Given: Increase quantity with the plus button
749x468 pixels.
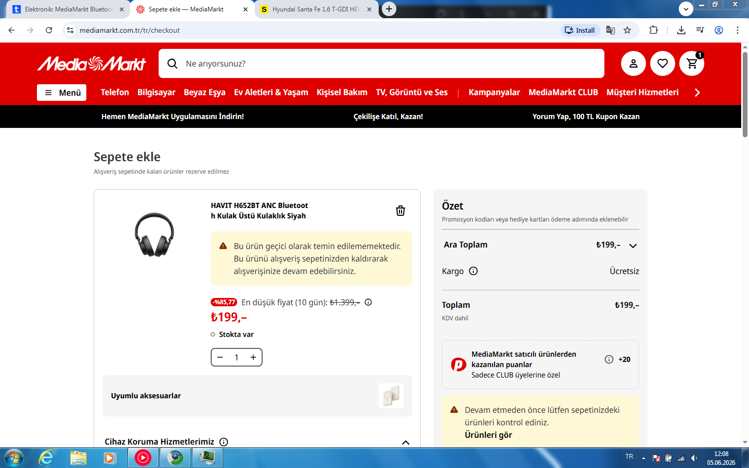Looking at the screenshot, I should coord(253,357).
